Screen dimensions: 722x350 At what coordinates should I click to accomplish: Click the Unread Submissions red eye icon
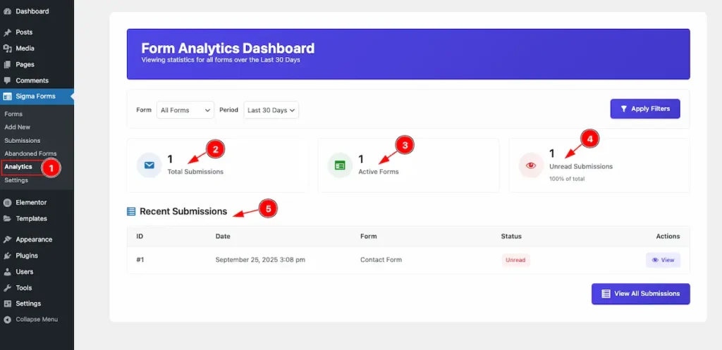[x=531, y=165]
